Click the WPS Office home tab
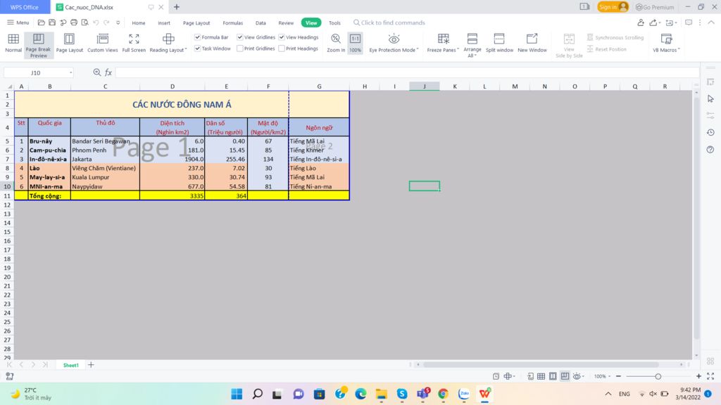 pos(25,7)
